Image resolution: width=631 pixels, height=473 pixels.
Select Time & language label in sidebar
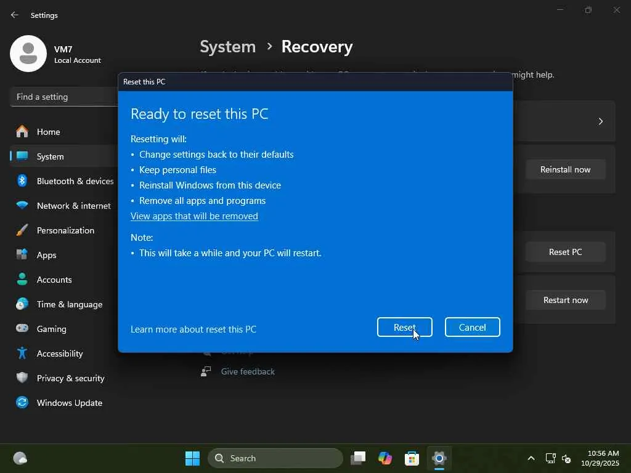(70, 304)
